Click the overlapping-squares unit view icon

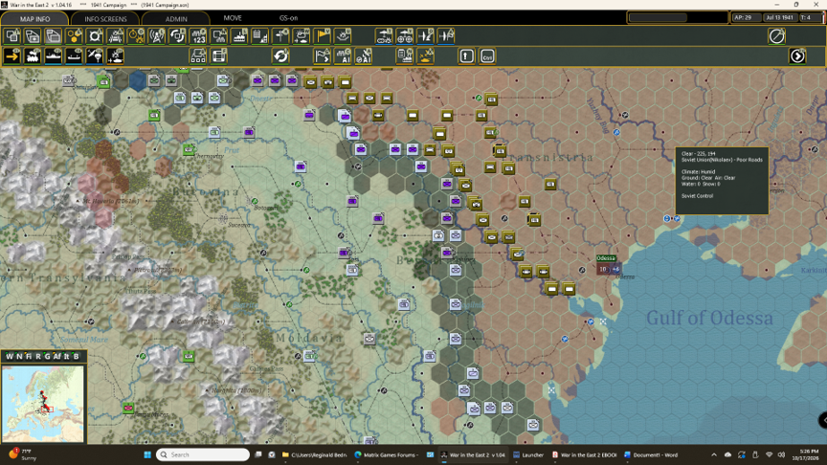pyautogui.click(x=12, y=36)
